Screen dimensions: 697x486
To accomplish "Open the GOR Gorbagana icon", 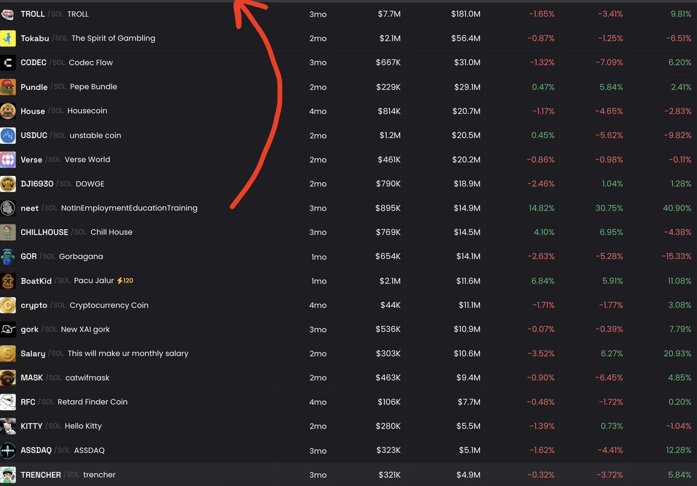I will (x=8, y=257).
